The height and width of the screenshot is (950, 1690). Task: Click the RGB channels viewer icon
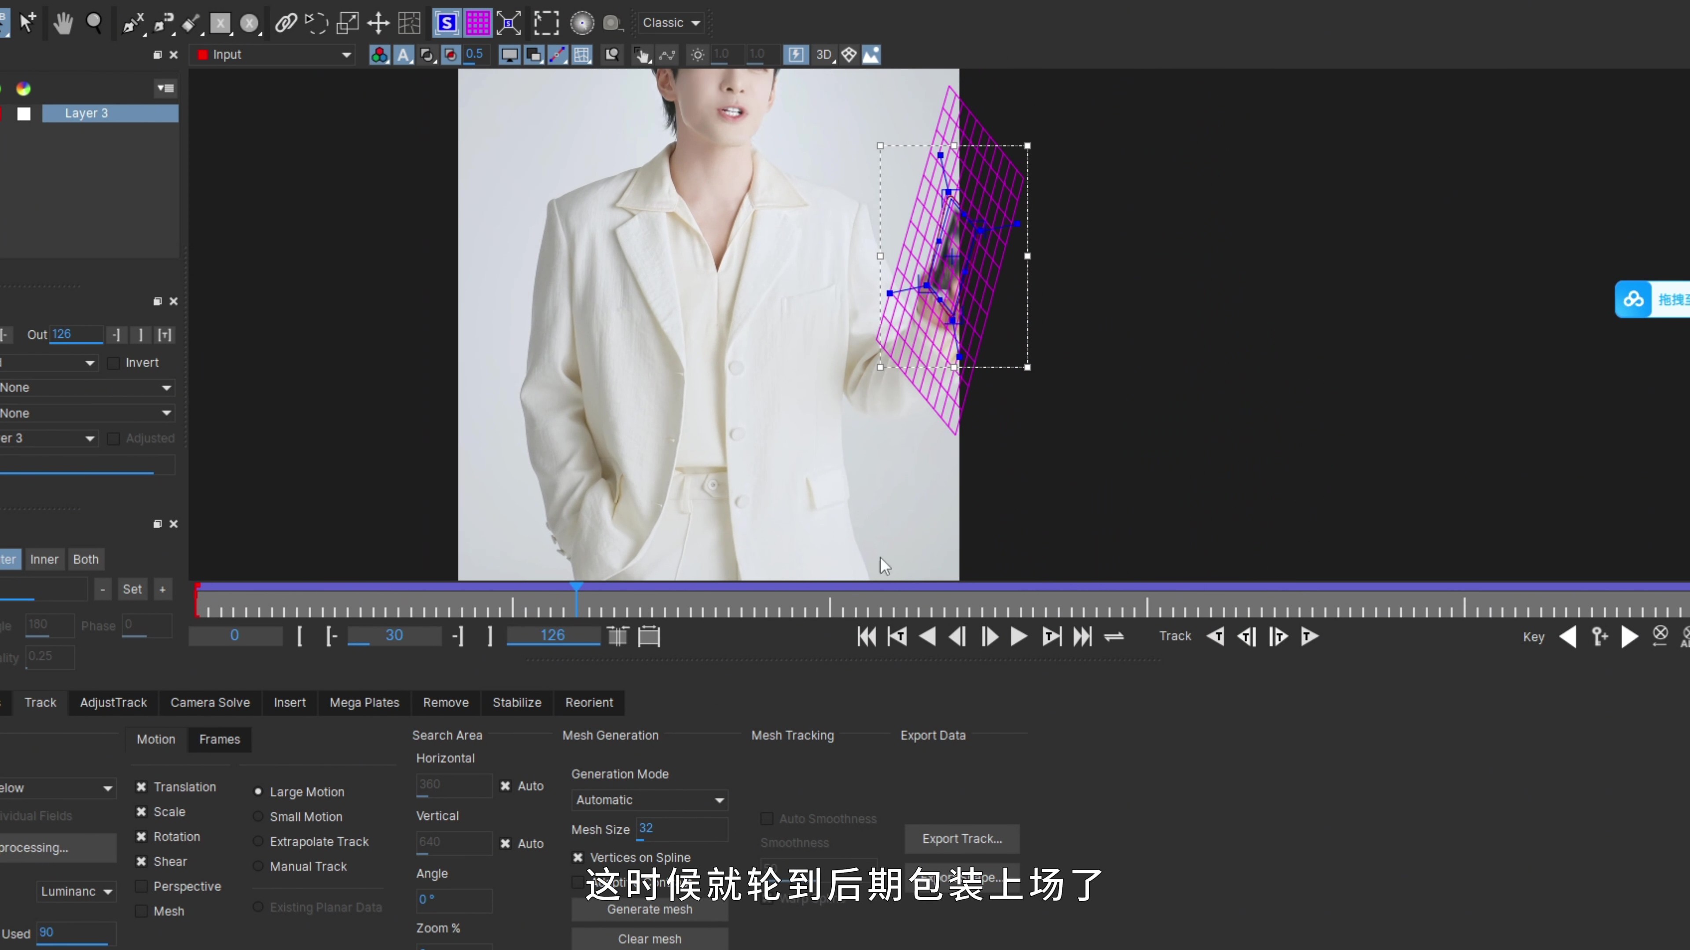coord(379,55)
